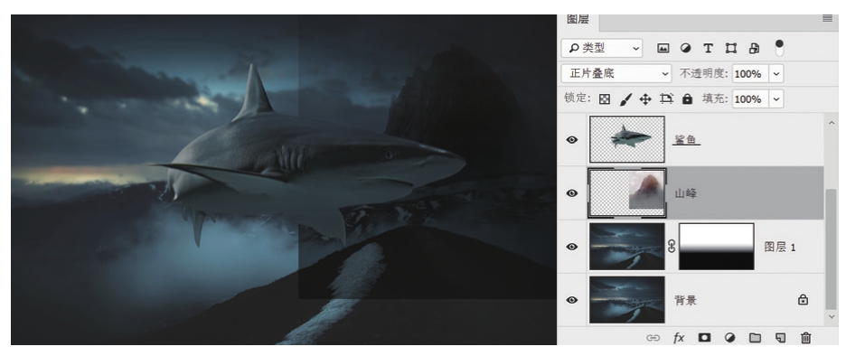
Task: Filter for smart objects icon
Action: coord(755,48)
